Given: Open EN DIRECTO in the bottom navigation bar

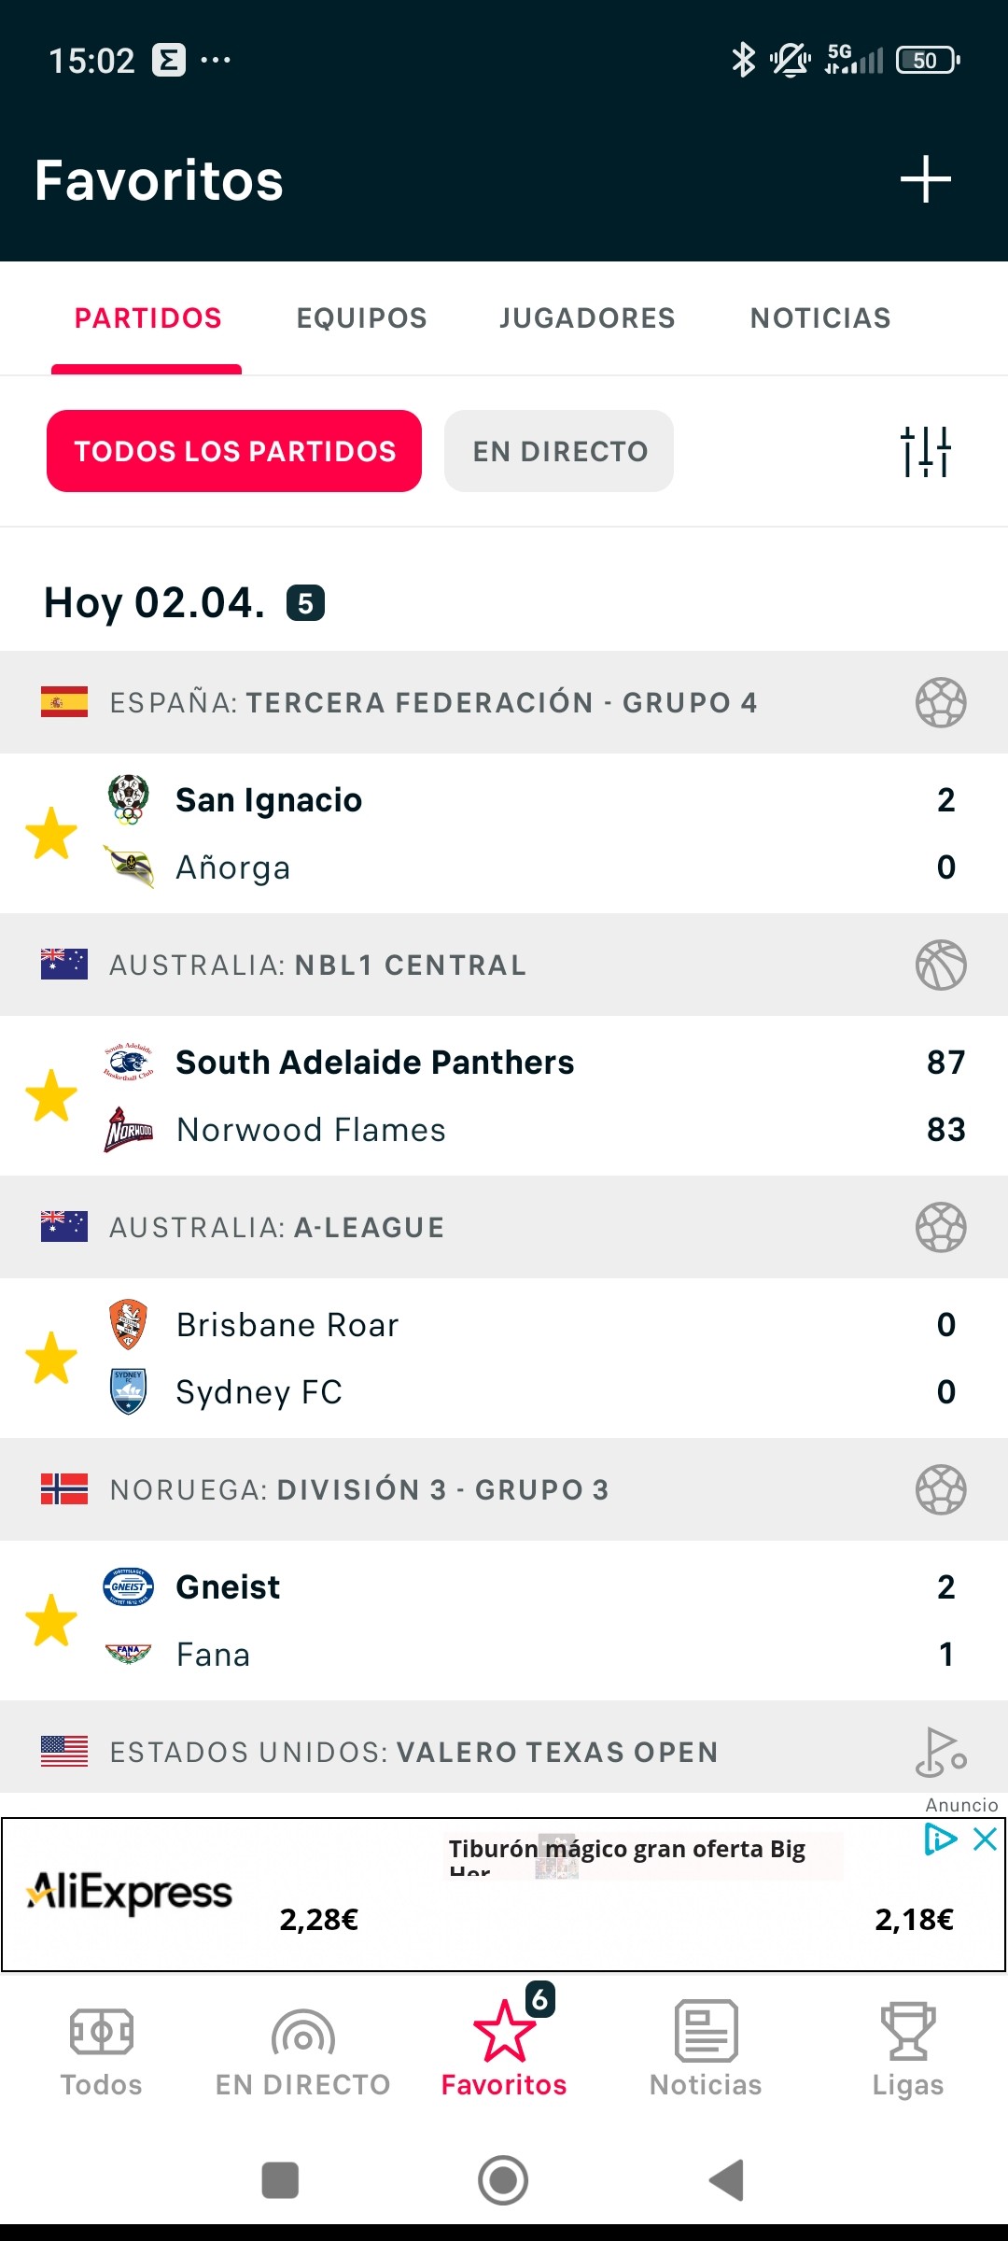Looking at the screenshot, I should (302, 2050).
